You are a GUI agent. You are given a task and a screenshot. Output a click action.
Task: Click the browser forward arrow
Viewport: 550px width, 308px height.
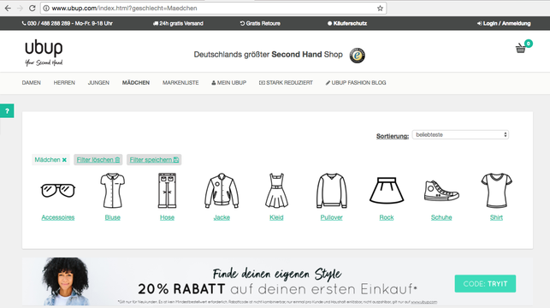click(20, 8)
